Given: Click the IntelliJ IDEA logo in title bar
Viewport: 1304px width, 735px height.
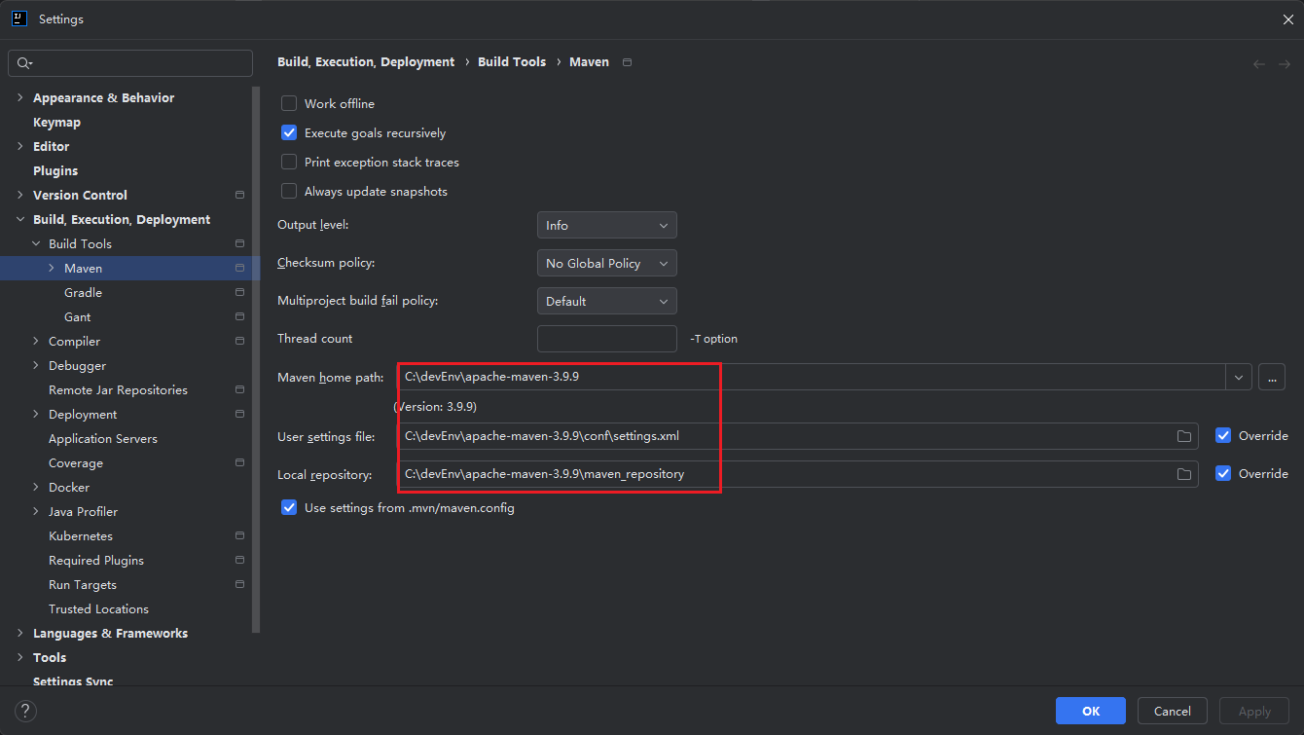Looking at the screenshot, I should pos(18,18).
